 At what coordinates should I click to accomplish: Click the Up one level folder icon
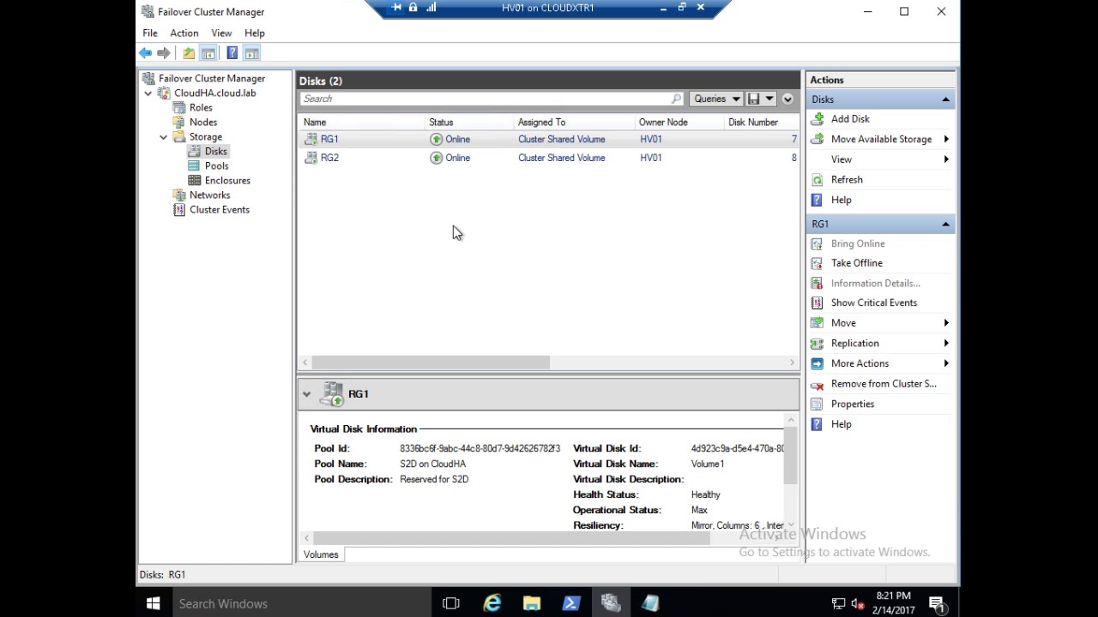pyautogui.click(x=189, y=53)
